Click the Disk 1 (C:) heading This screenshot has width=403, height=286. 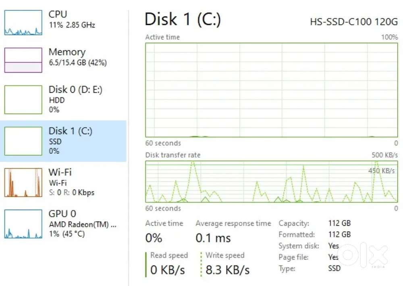183,20
